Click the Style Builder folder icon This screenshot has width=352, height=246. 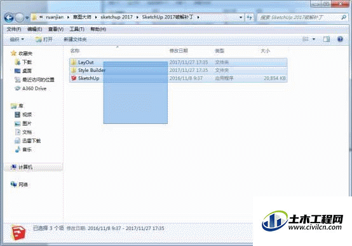click(x=74, y=71)
